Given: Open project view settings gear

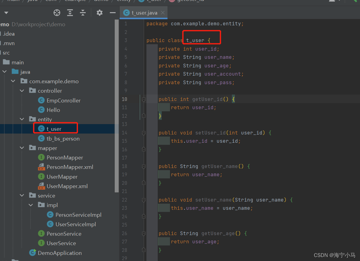Looking at the screenshot, I should [x=99, y=13].
